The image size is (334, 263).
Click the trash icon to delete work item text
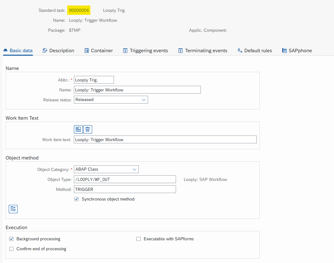pyautogui.click(x=88, y=129)
